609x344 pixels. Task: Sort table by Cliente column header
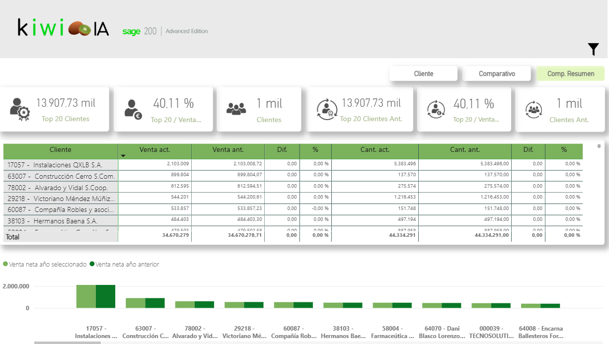click(x=61, y=149)
